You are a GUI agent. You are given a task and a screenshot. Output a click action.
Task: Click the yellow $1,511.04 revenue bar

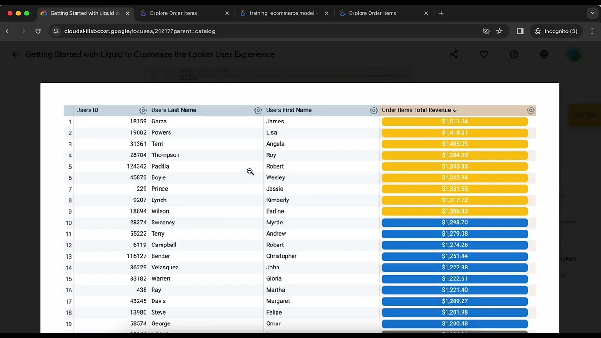(x=455, y=122)
